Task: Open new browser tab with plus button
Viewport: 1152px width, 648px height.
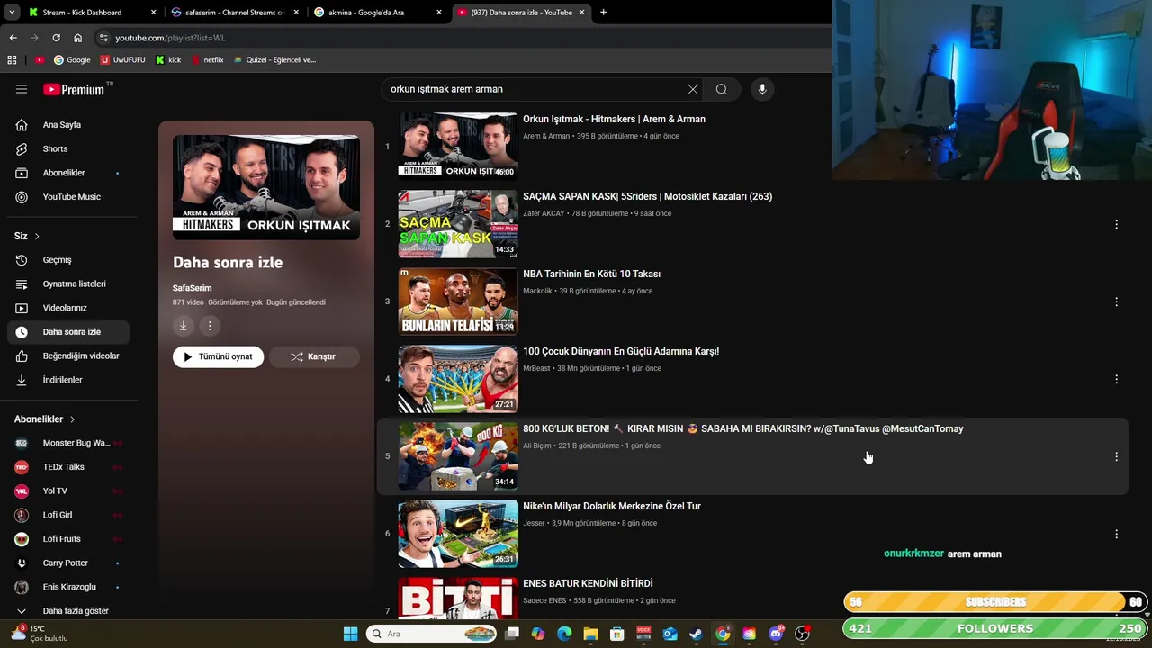Action: pos(603,13)
